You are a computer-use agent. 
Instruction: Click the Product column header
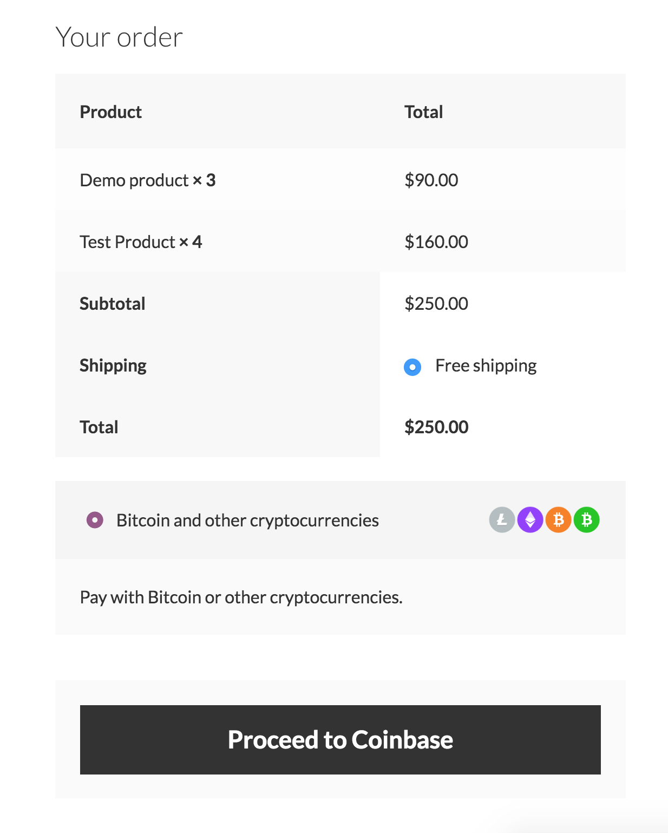(x=110, y=112)
